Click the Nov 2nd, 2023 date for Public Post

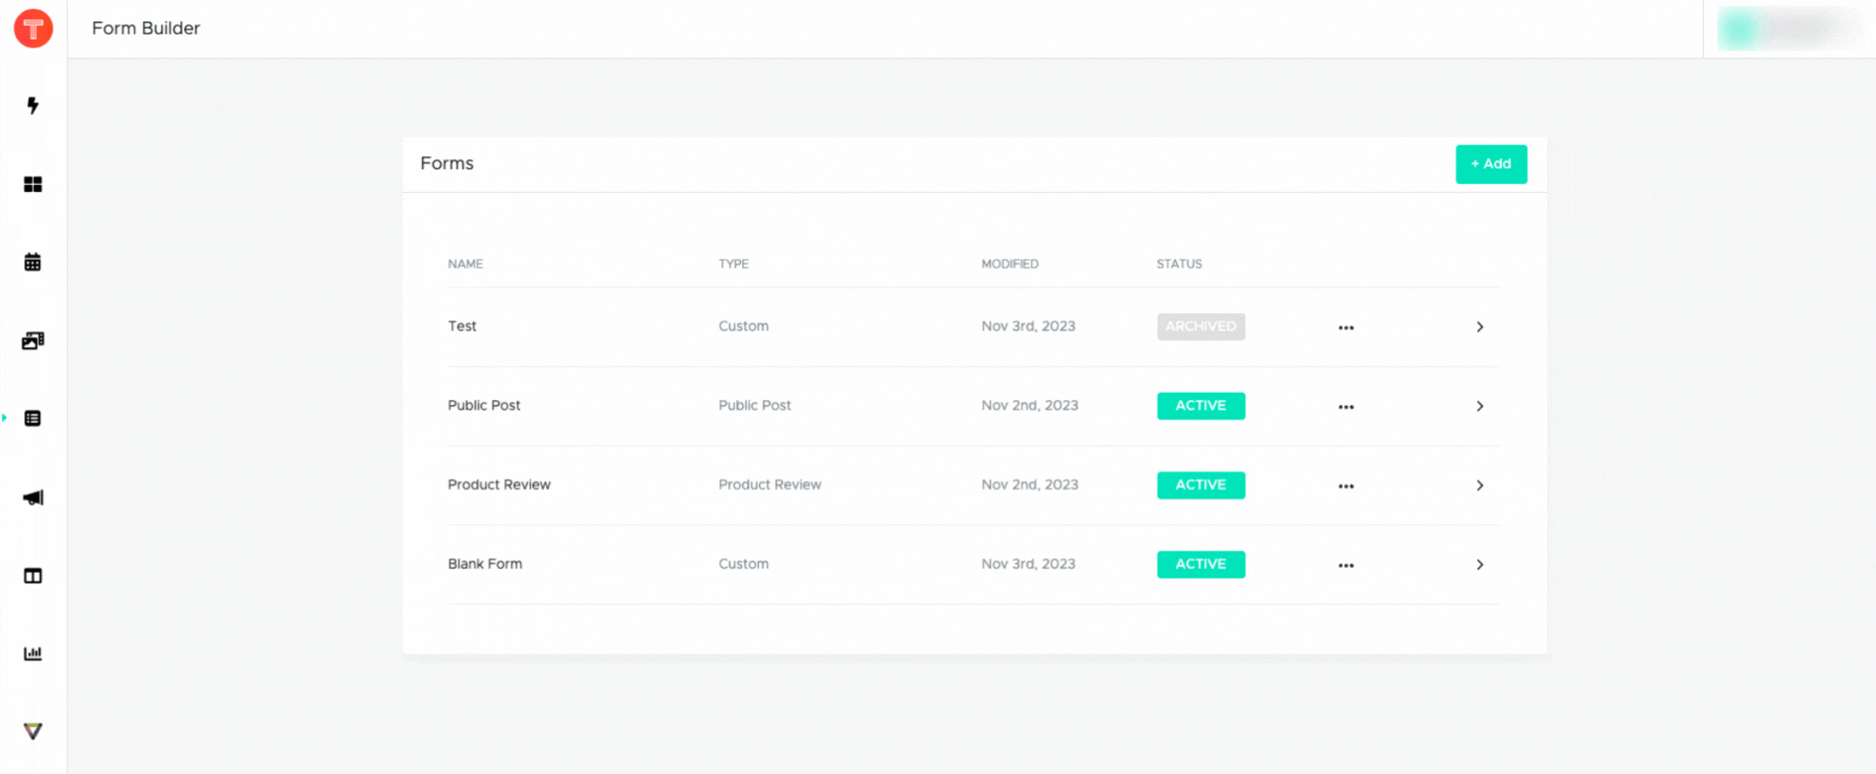pyautogui.click(x=1030, y=405)
